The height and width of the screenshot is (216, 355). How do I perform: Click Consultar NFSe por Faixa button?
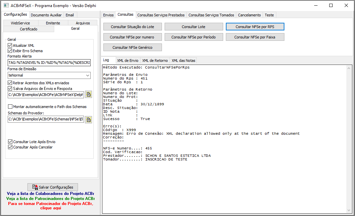pyautogui.click(x=255, y=37)
